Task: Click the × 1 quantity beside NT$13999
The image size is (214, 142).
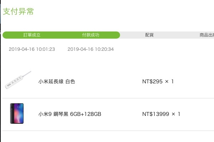Action: click(x=176, y=114)
